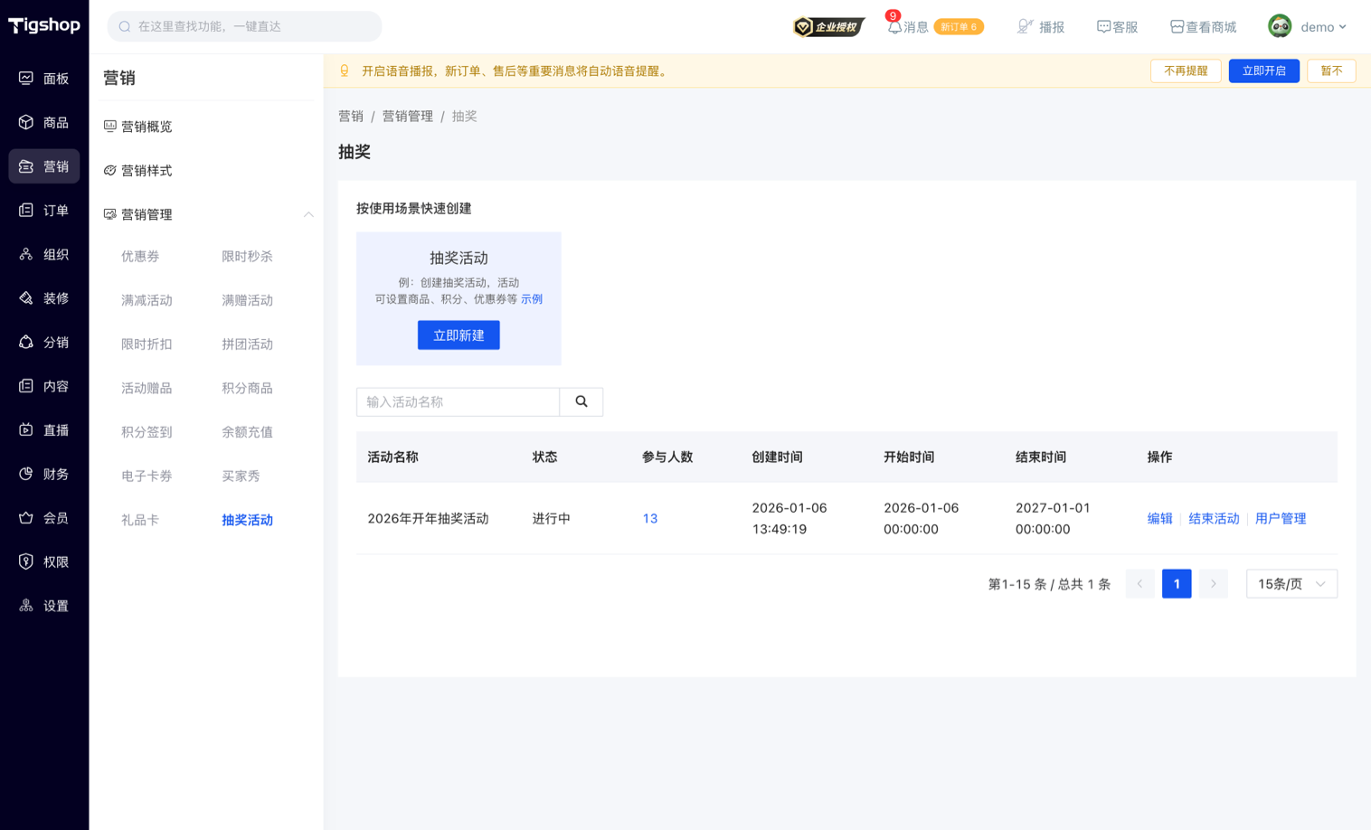Open the 直播 live streaming icon

pyautogui.click(x=26, y=429)
